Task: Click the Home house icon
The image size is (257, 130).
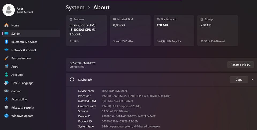Action: tap(6, 25)
